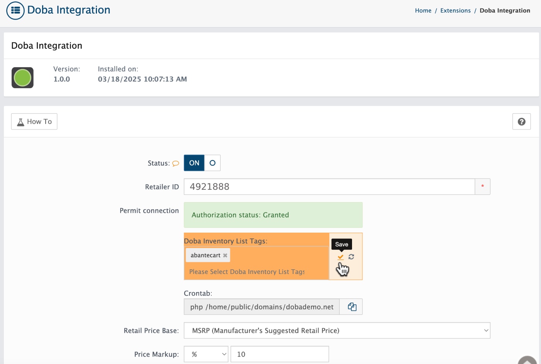Image resolution: width=541 pixels, height=364 pixels.
Task: Open the help question mark icon
Action: coord(521,122)
